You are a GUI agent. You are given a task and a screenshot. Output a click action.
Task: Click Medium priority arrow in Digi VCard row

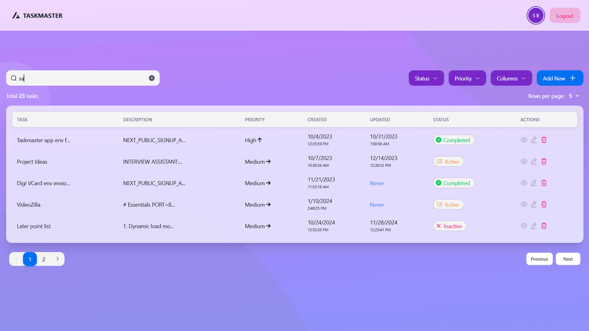pyautogui.click(x=268, y=183)
